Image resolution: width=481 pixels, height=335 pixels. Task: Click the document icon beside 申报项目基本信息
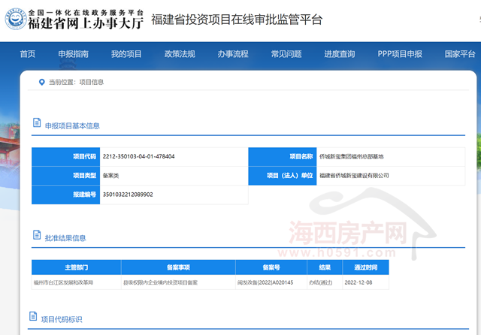click(37, 122)
